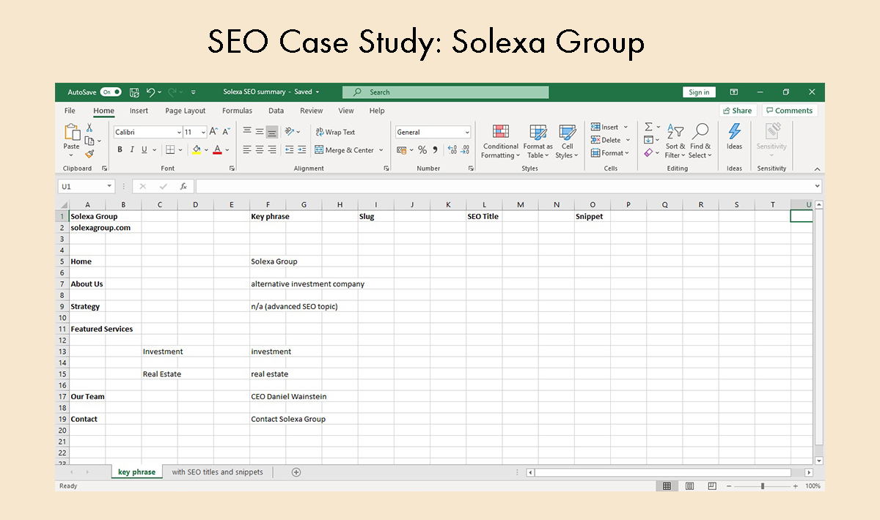Open the Comments pane
880x520 pixels.
coord(789,111)
